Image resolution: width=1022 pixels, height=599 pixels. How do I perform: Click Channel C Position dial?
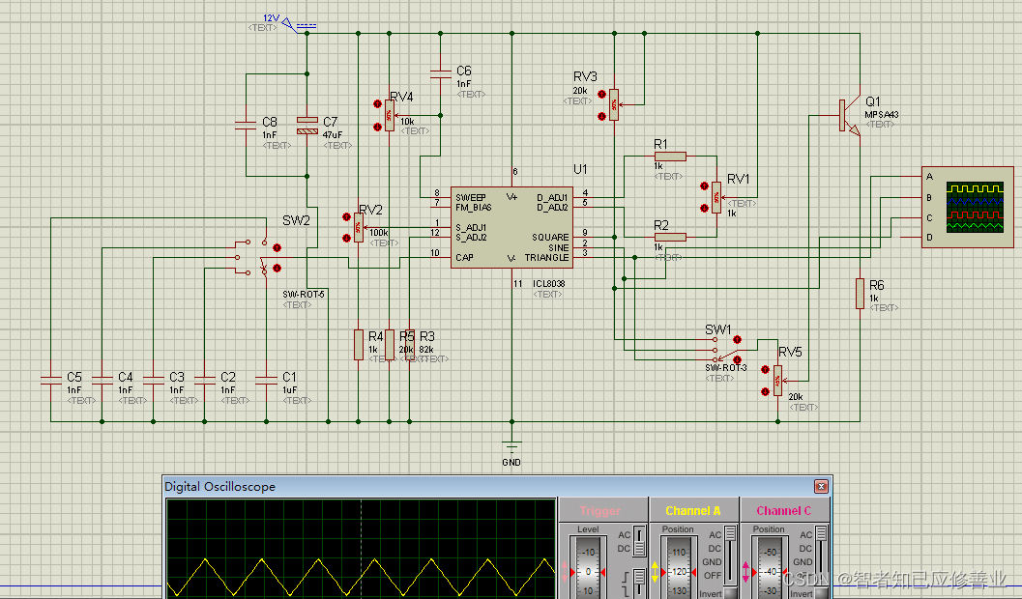pyautogui.click(x=771, y=566)
